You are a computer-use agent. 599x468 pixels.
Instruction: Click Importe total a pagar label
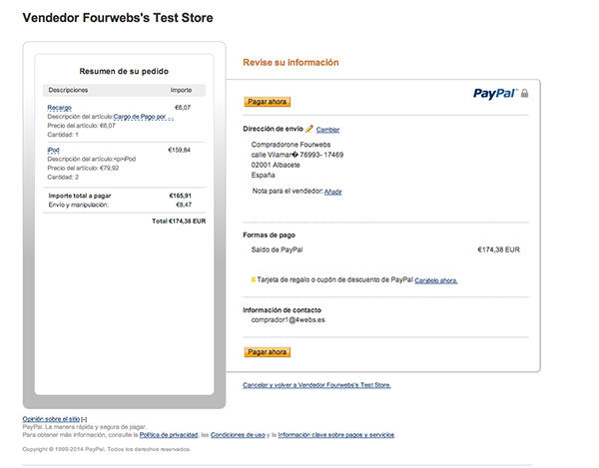coord(80,196)
